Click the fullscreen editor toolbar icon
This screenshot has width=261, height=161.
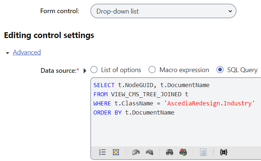(116, 152)
